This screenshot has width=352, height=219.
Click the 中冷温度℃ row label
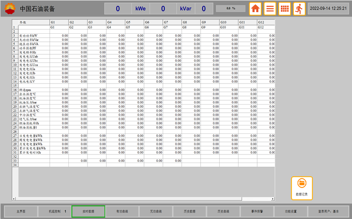pyautogui.click(x=28, y=115)
